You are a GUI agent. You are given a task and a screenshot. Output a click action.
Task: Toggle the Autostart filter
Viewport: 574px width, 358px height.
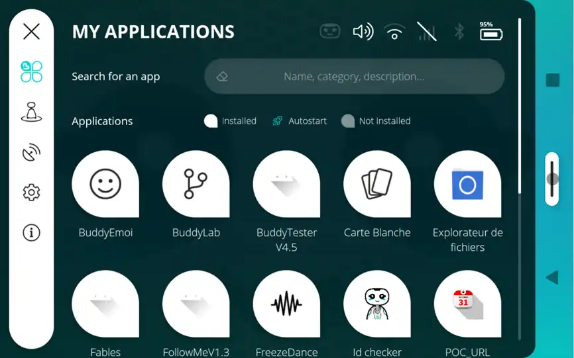tap(278, 121)
